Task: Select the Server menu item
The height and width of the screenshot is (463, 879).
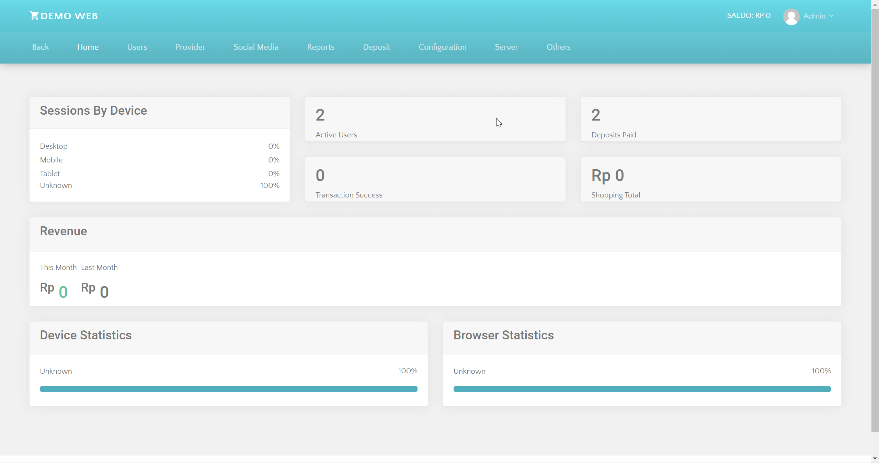Action: 506,47
